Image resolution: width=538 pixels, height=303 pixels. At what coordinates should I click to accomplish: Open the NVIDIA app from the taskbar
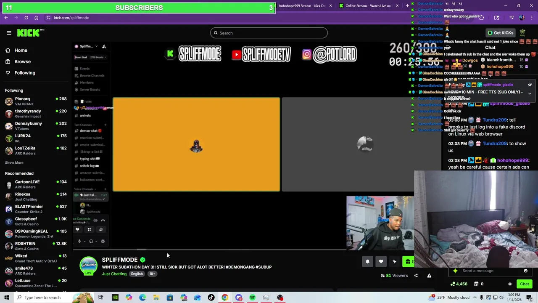(115, 298)
